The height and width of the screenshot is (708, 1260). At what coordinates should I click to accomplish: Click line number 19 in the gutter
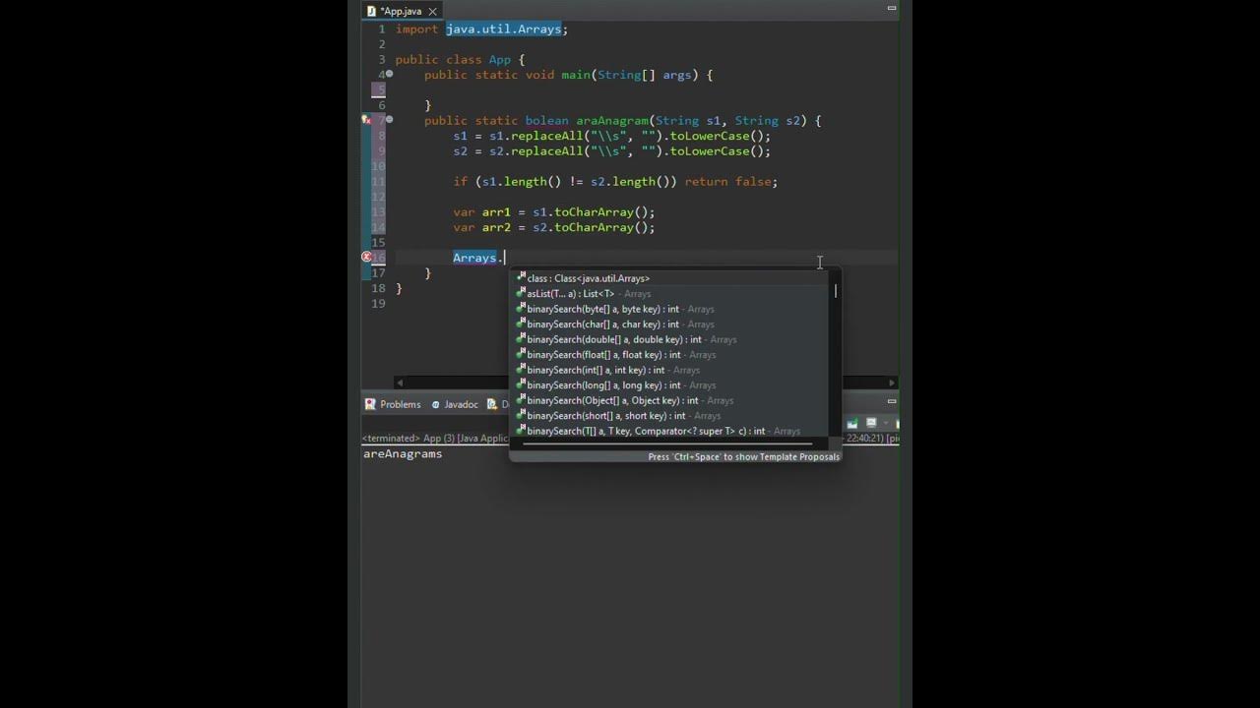379,304
